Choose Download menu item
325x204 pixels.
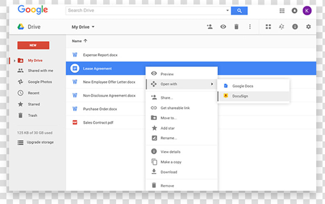point(181,172)
